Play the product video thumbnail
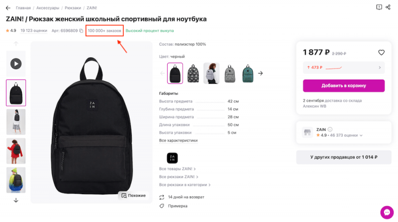Image resolution: width=398 pixels, height=222 pixels. pyautogui.click(x=16, y=64)
